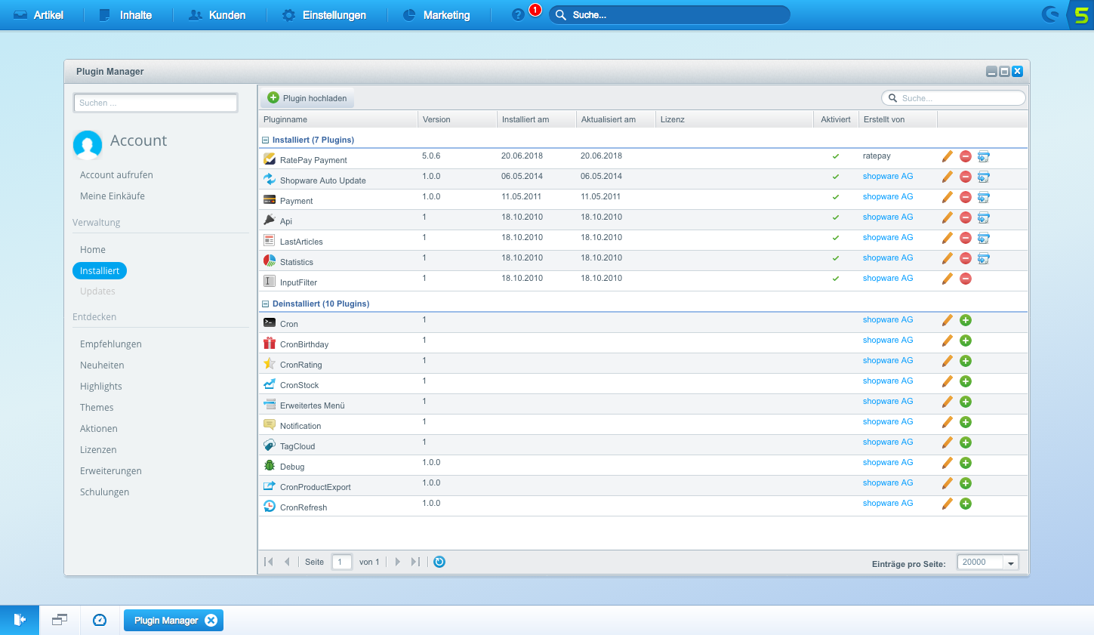Viewport: 1094px width, 635px height.
Task: Click the Seite page number field
Action: point(341,562)
